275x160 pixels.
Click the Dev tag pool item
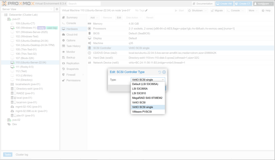tap(15, 124)
